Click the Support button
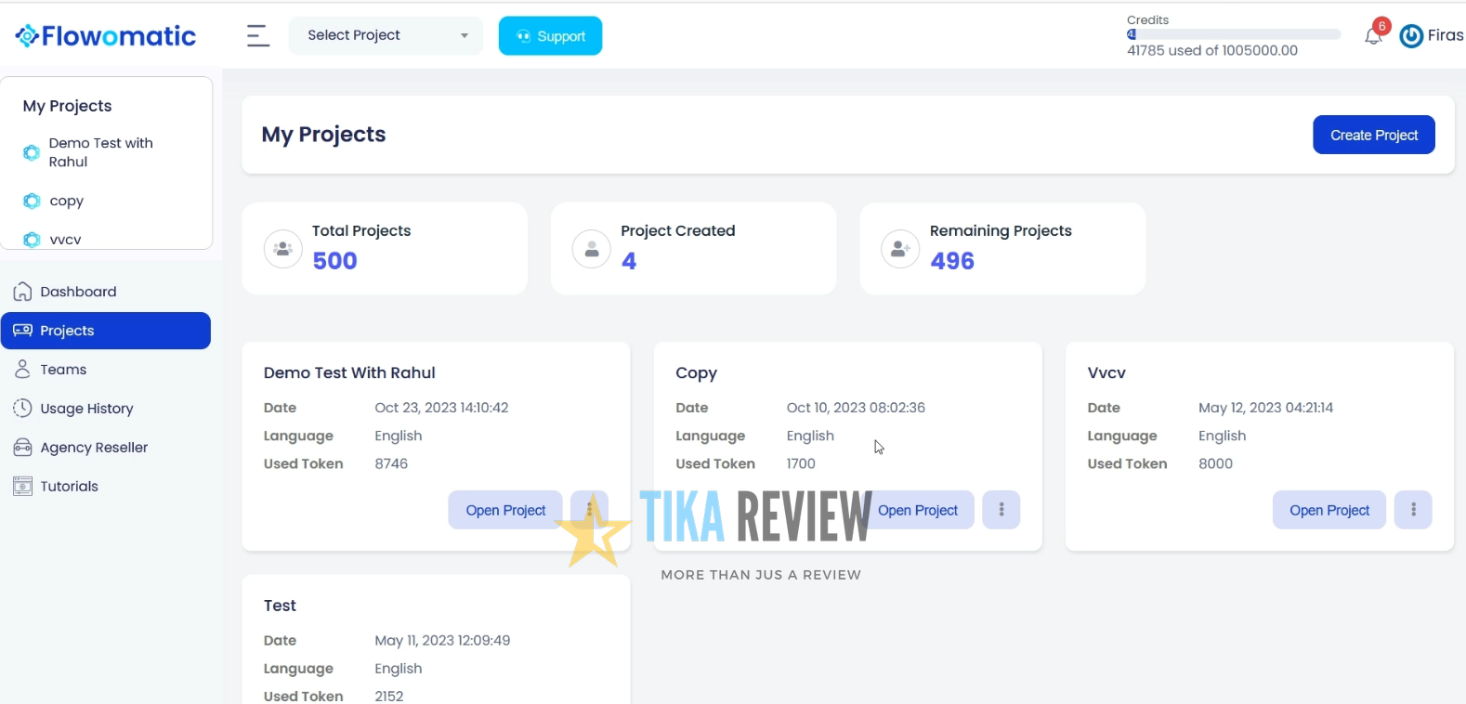The width and height of the screenshot is (1466, 704). (x=550, y=36)
